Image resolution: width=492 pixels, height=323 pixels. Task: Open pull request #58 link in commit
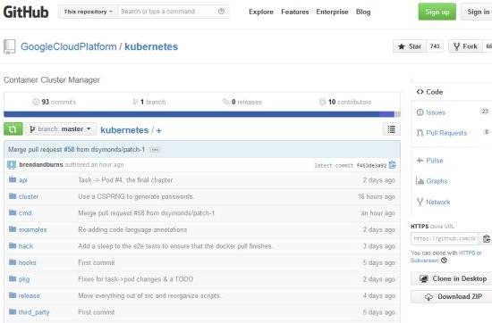[70, 150]
